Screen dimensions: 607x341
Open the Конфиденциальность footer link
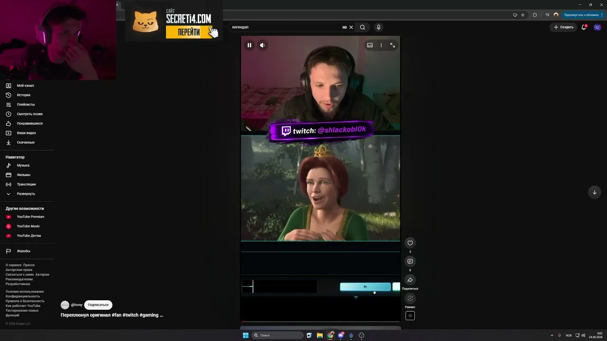[x=23, y=296]
